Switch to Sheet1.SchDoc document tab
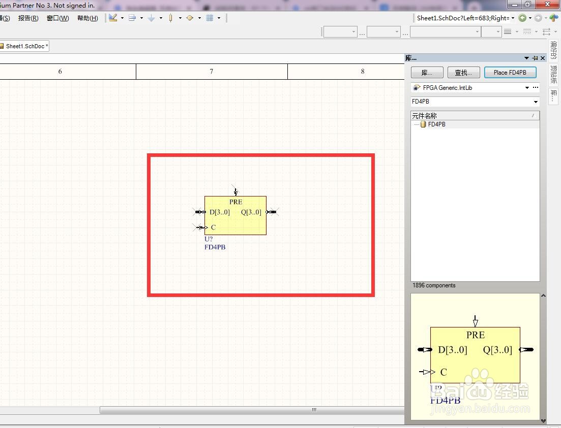The height and width of the screenshot is (428, 561). 24,46
